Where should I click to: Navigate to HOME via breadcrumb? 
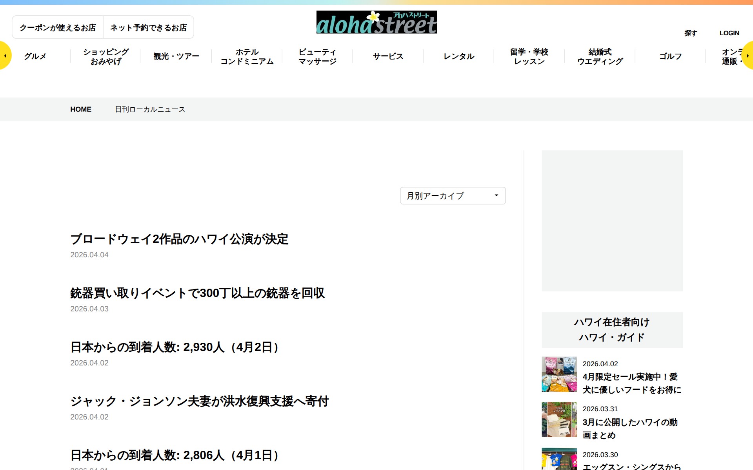pos(81,109)
